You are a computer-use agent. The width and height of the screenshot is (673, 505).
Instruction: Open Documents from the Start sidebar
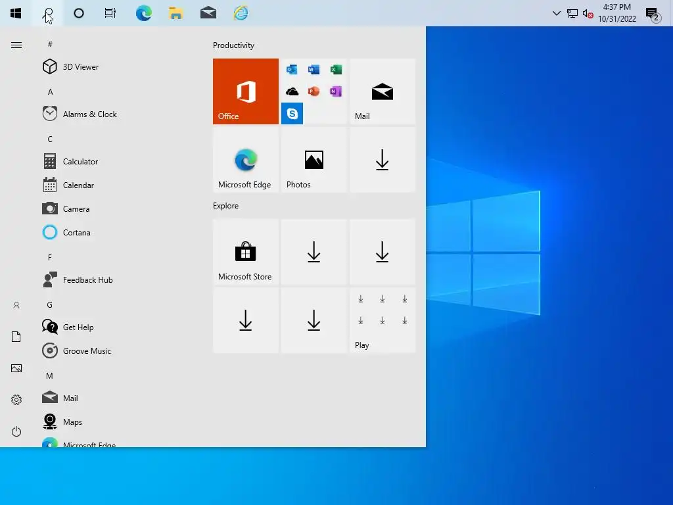tap(16, 337)
